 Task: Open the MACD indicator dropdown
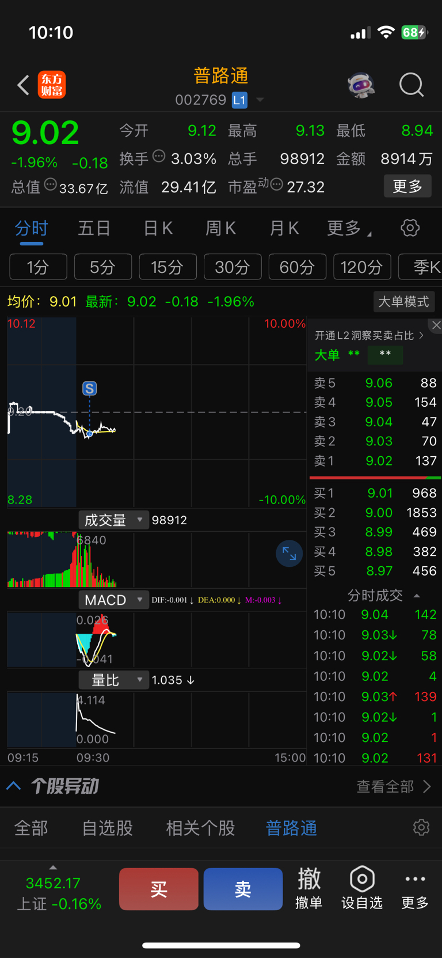coord(113,600)
